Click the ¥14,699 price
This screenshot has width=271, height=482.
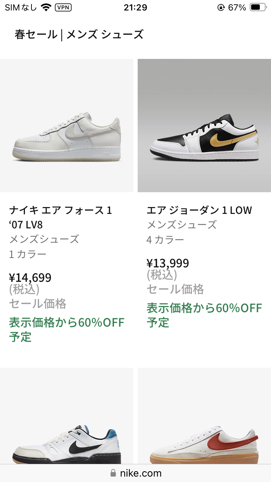pos(30,277)
